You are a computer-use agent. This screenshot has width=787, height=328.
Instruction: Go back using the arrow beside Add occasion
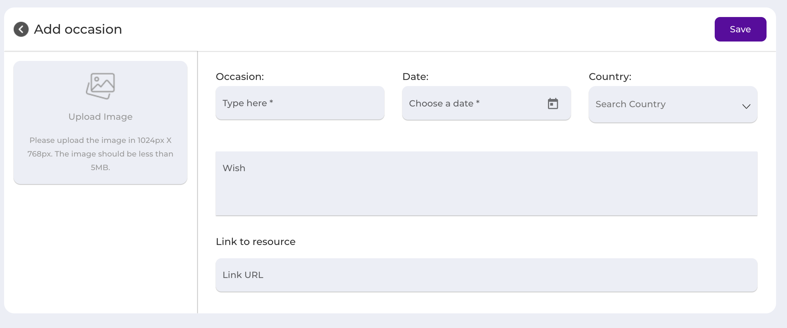pos(21,29)
